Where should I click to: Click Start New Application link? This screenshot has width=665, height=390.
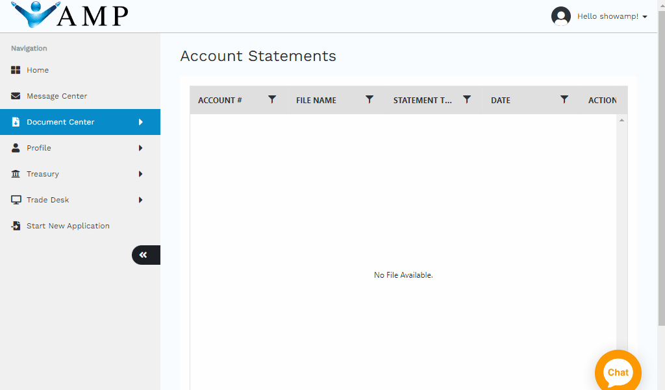(68, 226)
